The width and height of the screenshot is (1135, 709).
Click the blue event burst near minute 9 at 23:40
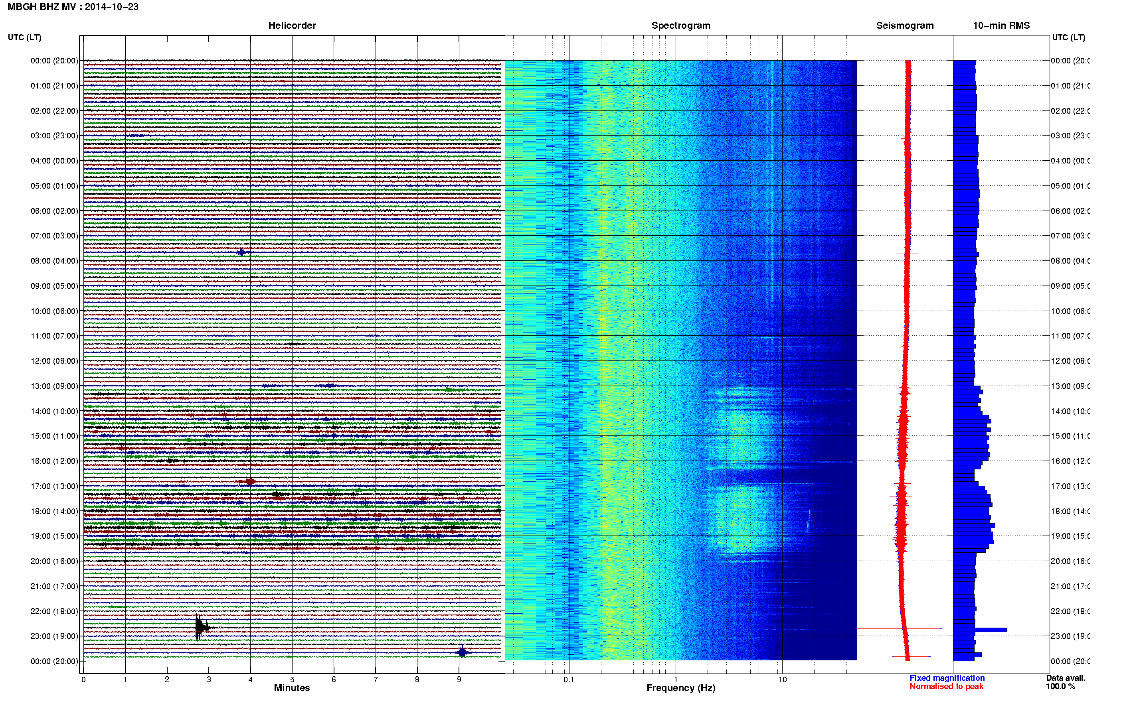[463, 652]
